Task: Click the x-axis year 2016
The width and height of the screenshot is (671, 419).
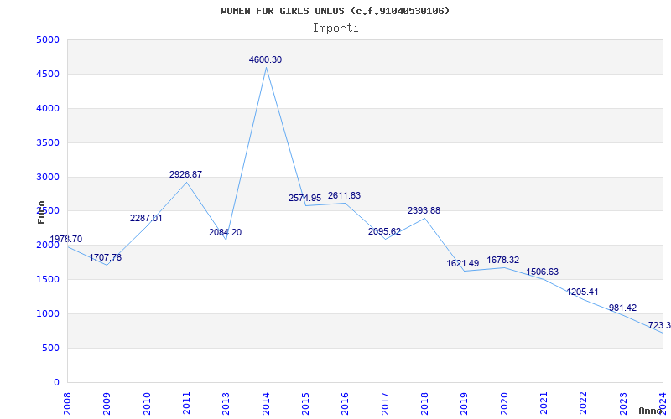Action: coord(346,403)
